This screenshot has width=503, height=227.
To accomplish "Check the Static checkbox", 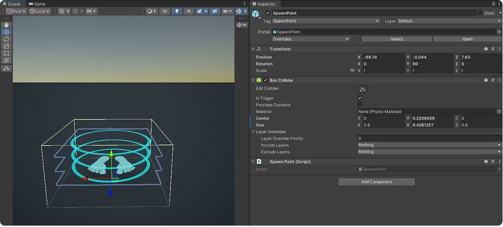I will [x=480, y=13].
